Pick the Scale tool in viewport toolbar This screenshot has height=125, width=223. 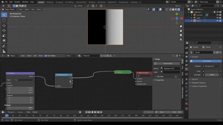pyautogui.click(x=4, y=35)
